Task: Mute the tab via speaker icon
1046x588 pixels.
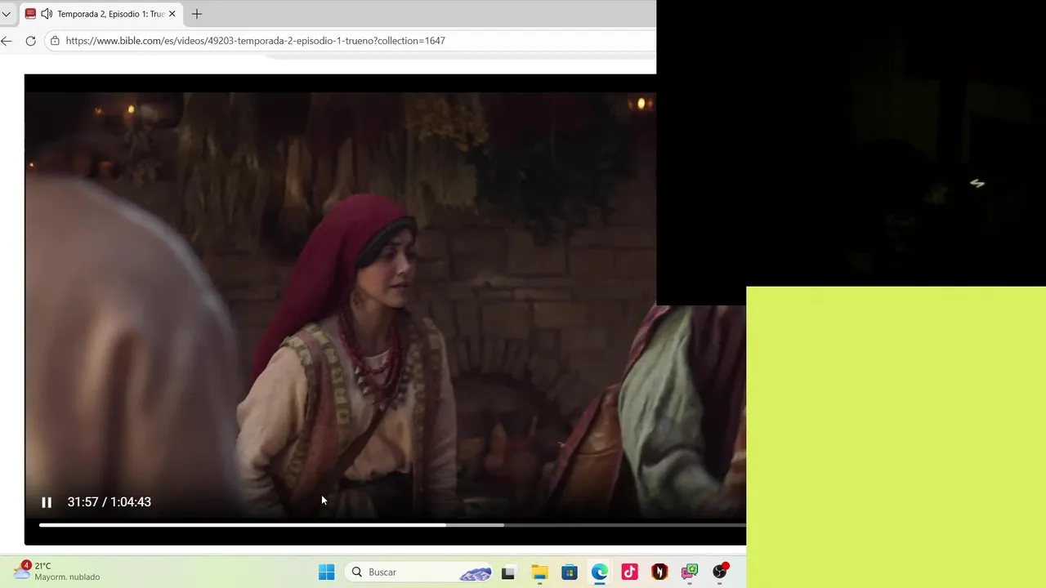Action: coord(47,14)
